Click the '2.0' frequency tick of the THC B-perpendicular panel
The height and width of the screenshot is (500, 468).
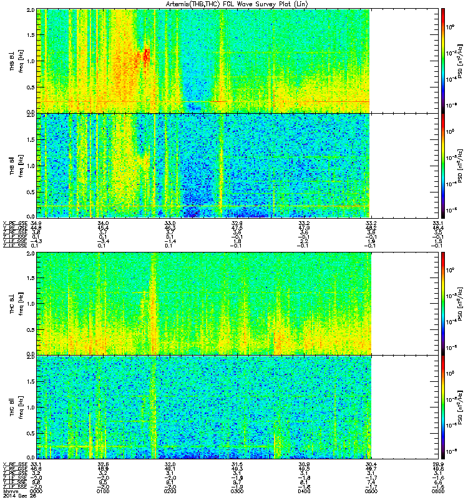[31, 254]
